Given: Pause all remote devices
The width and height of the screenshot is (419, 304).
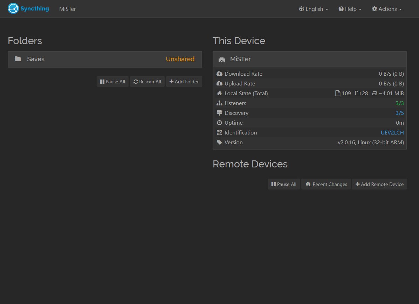Looking at the screenshot, I should coord(284,184).
